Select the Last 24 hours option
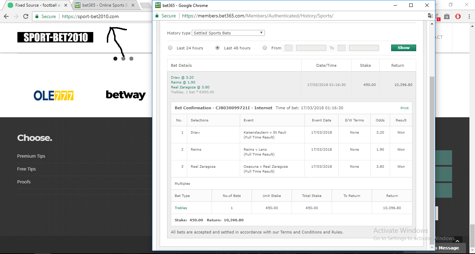Image resolution: width=475 pixels, height=254 pixels. coord(170,48)
